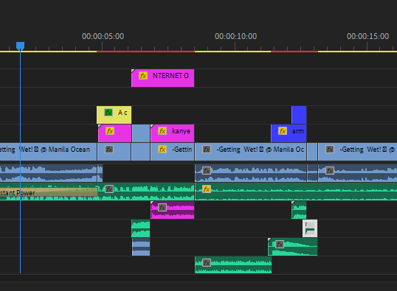
Task: Select the NTERNET O title clip
Action: [x=163, y=78]
